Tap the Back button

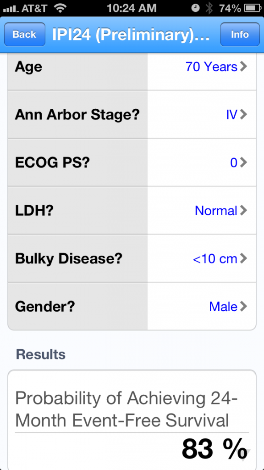click(x=25, y=34)
